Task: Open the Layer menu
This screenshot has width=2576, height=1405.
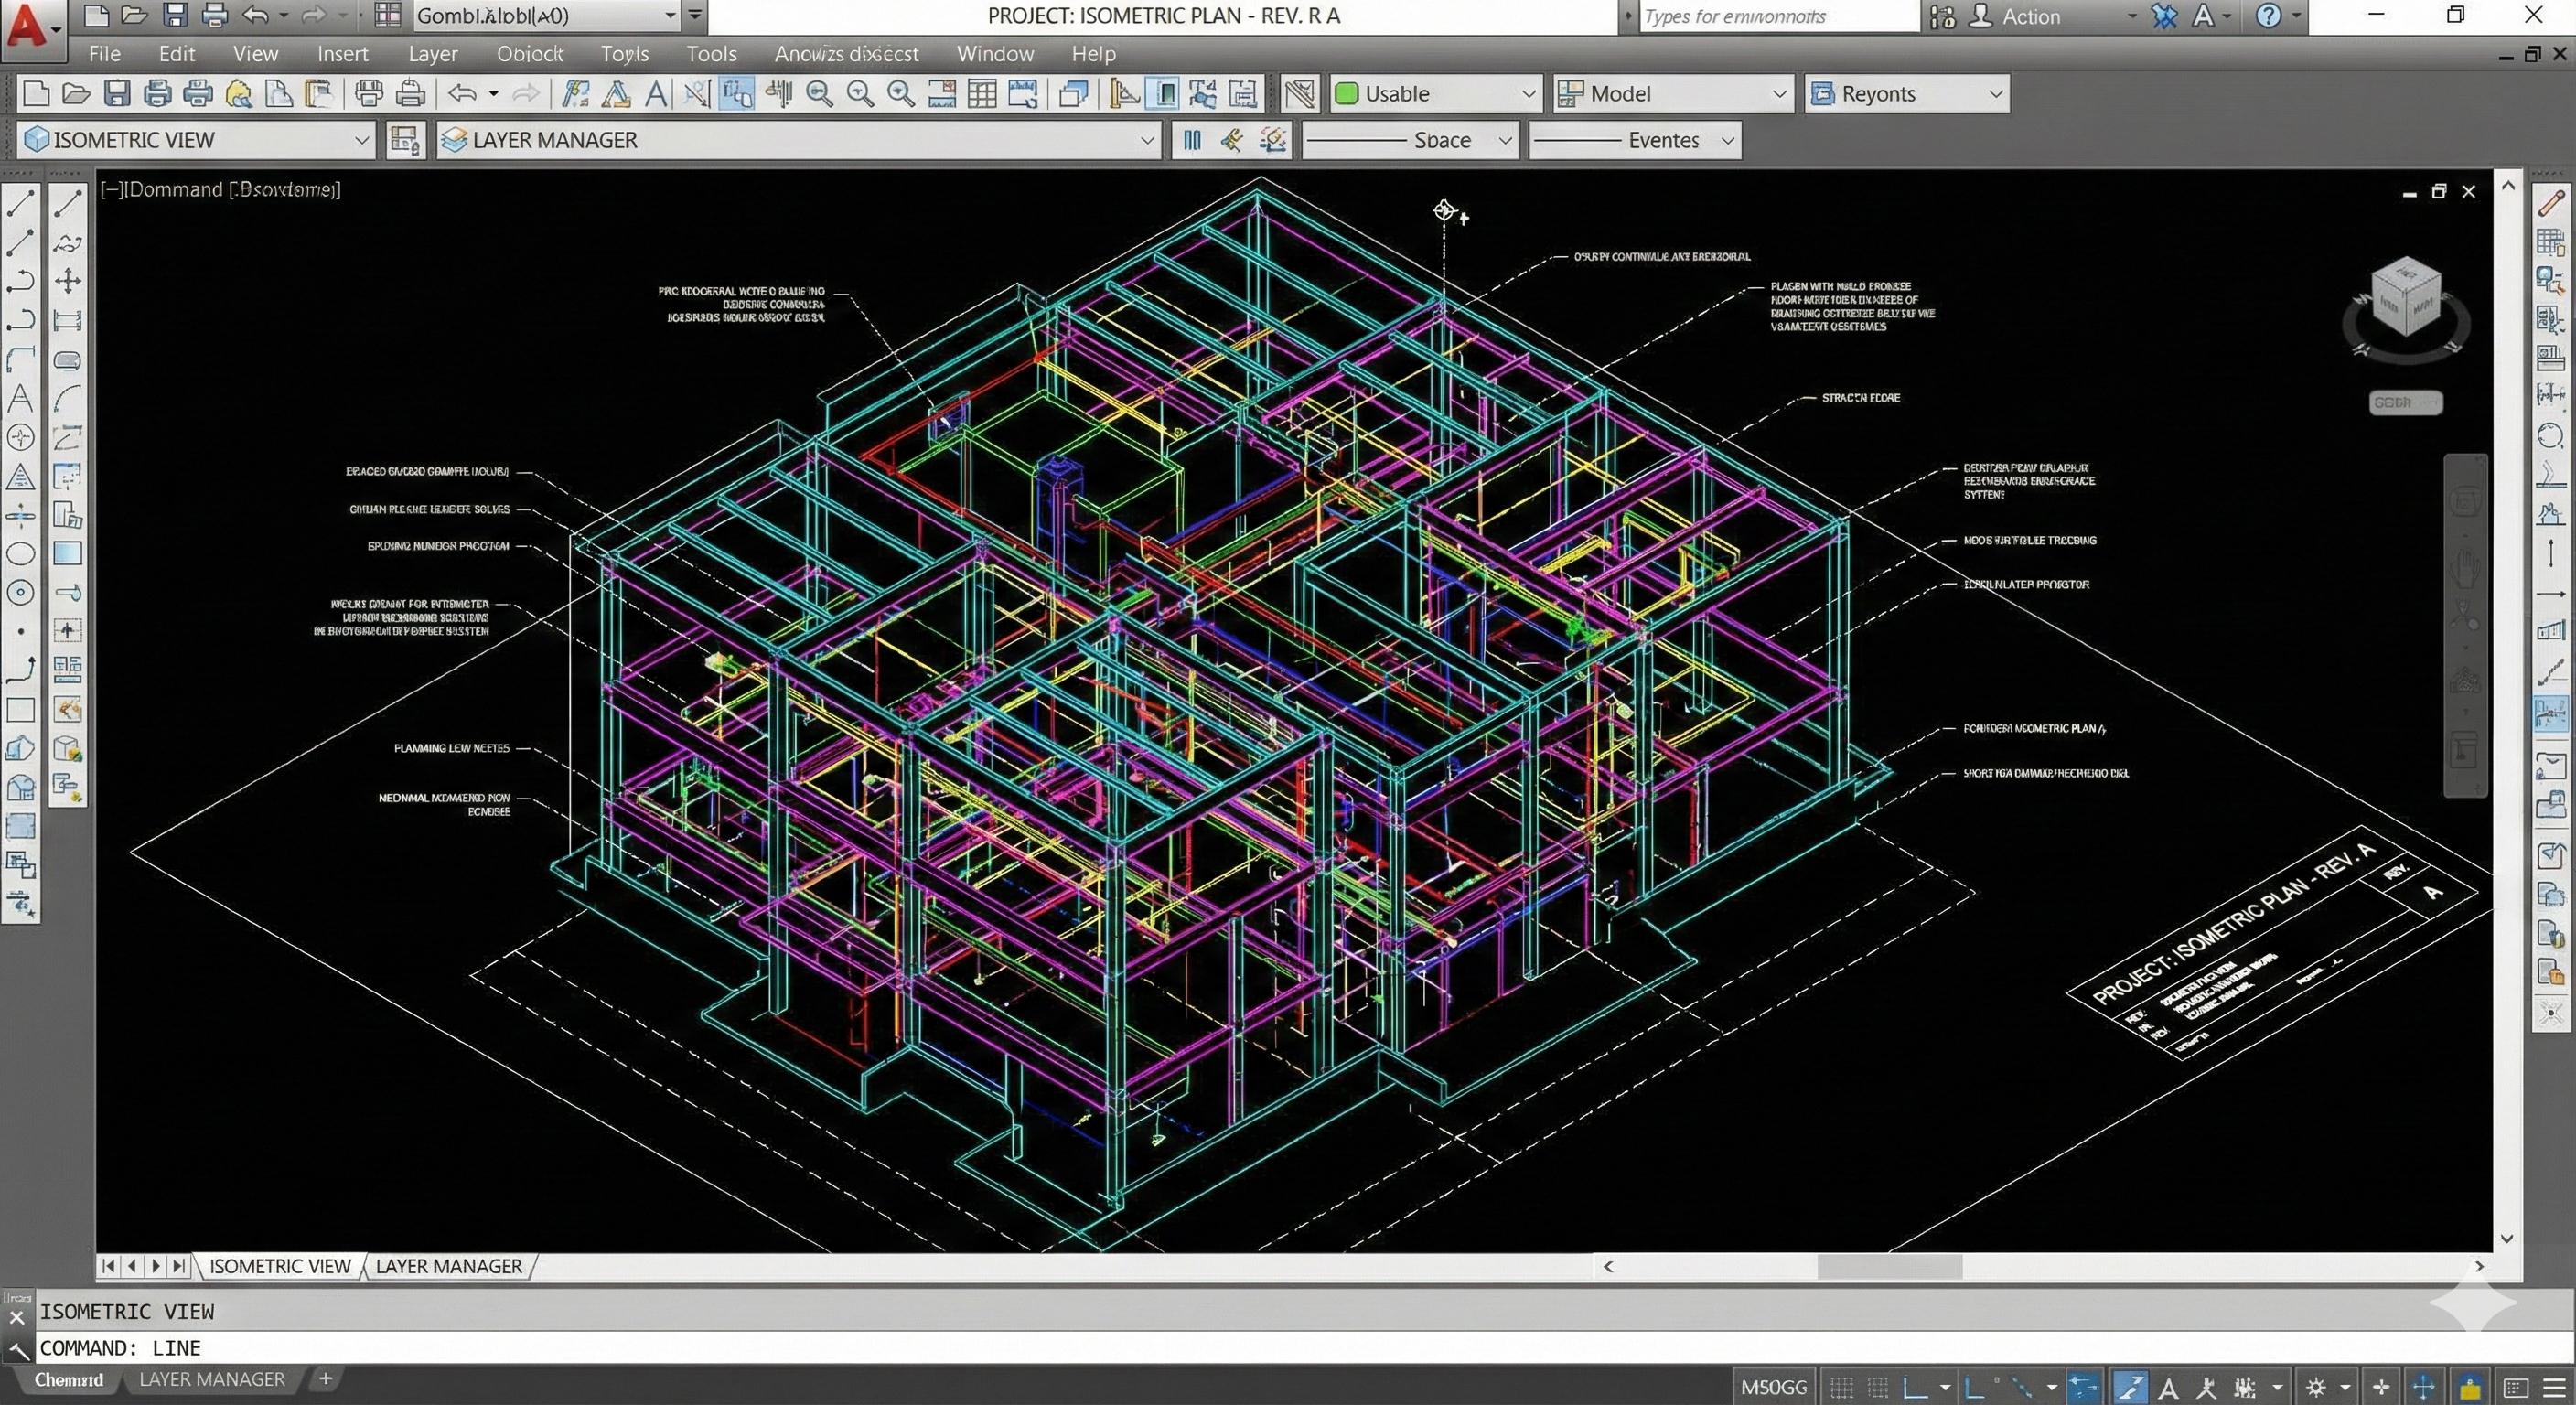Action: [433, 54]
